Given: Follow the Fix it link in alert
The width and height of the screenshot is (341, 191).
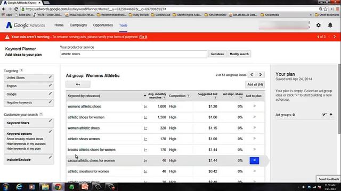Looking at the screenshot, I should [143, 37].
